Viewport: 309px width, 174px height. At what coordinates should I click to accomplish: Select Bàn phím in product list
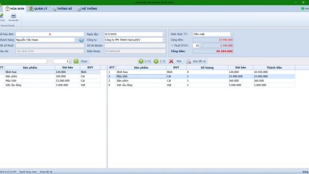pos(50,76)
